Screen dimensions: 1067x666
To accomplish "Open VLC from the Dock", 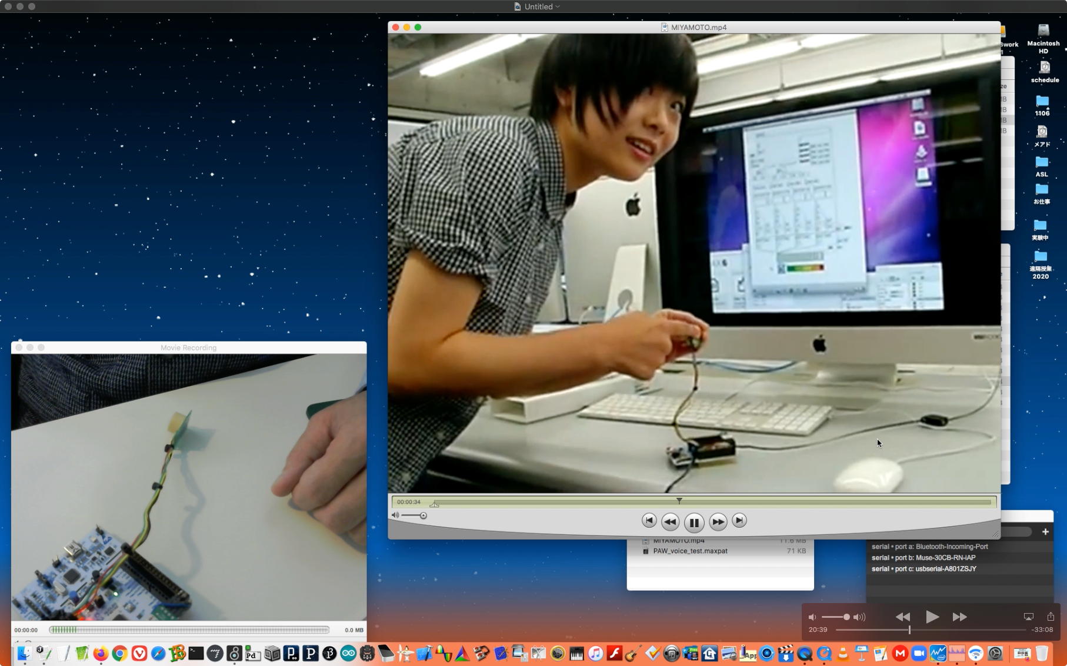I will (843, 653).
